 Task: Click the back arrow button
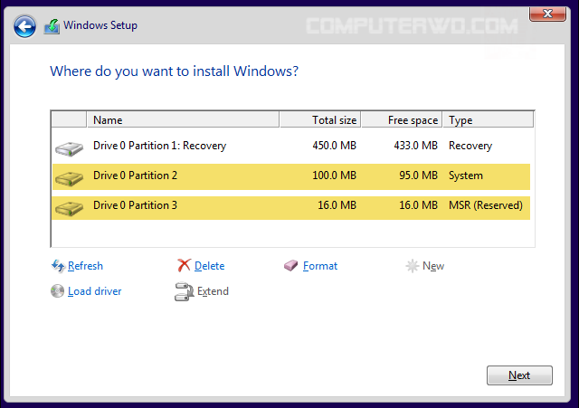(x=25, y=26)
